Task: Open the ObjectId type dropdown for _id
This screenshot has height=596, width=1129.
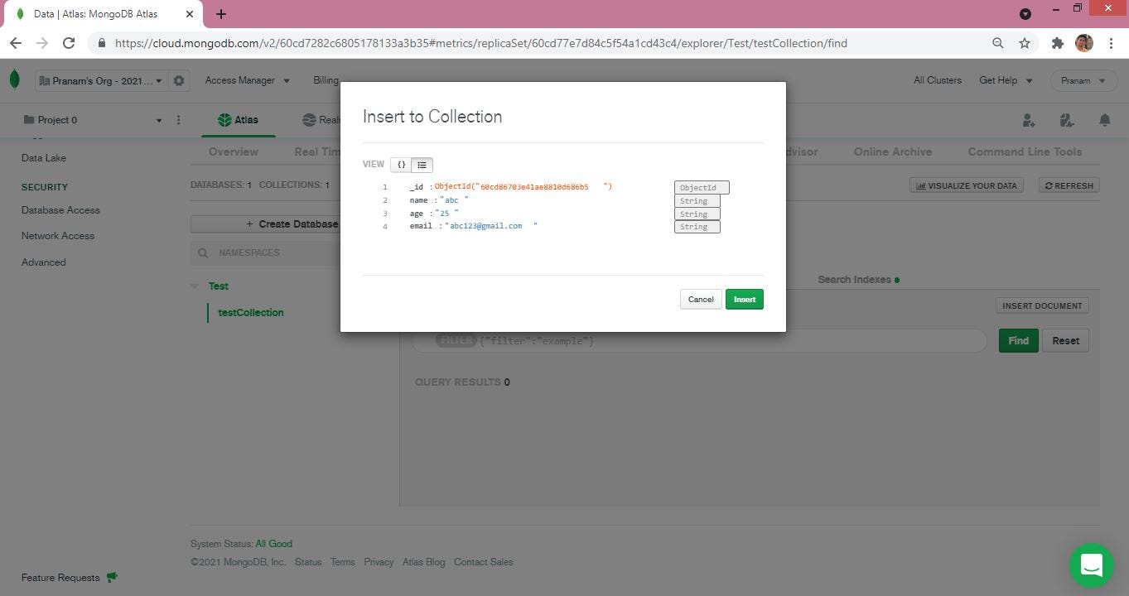Action: (x=701, y=187)
